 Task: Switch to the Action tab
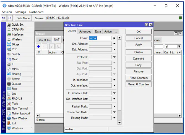[108, 31]
